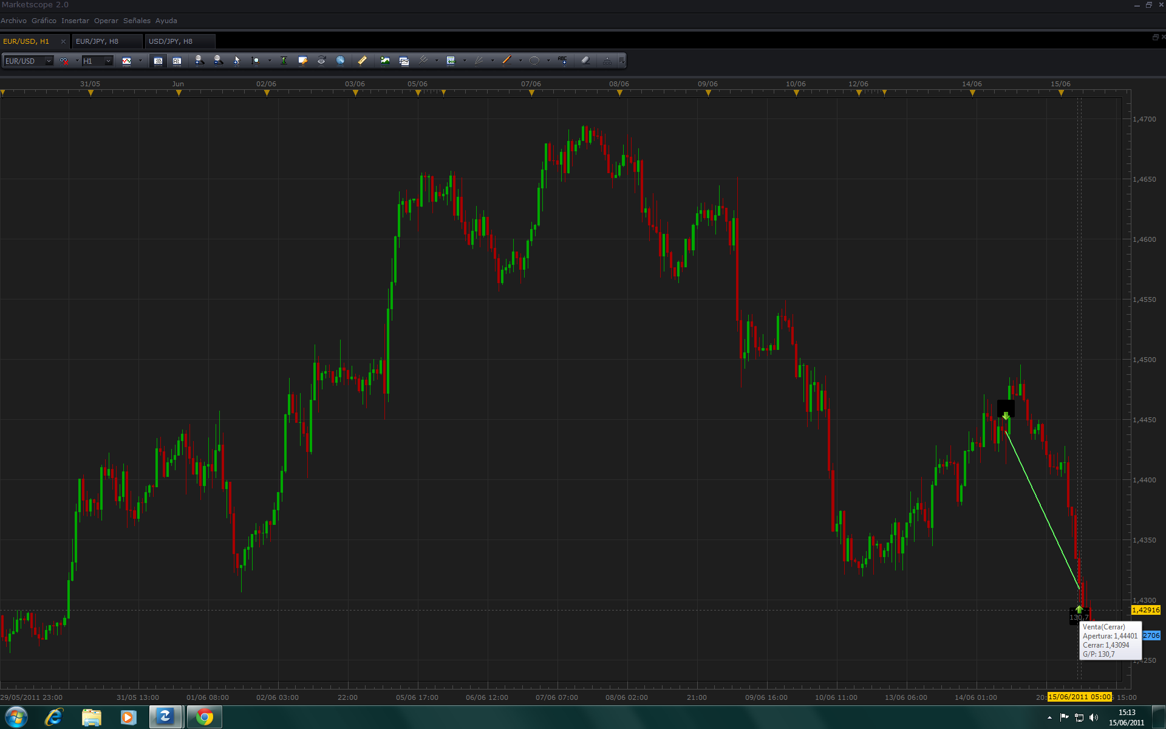The height and width of the screenshot is (729, 1166).
Task: Switch to the USD/JPY, H8 tab
Action: coord(171,41)
